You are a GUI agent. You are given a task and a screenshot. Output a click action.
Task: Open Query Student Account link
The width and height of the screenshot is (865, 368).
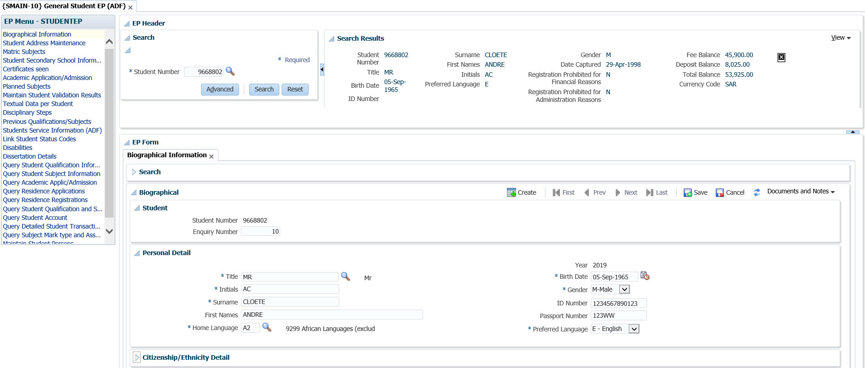(x=35, y=218)
